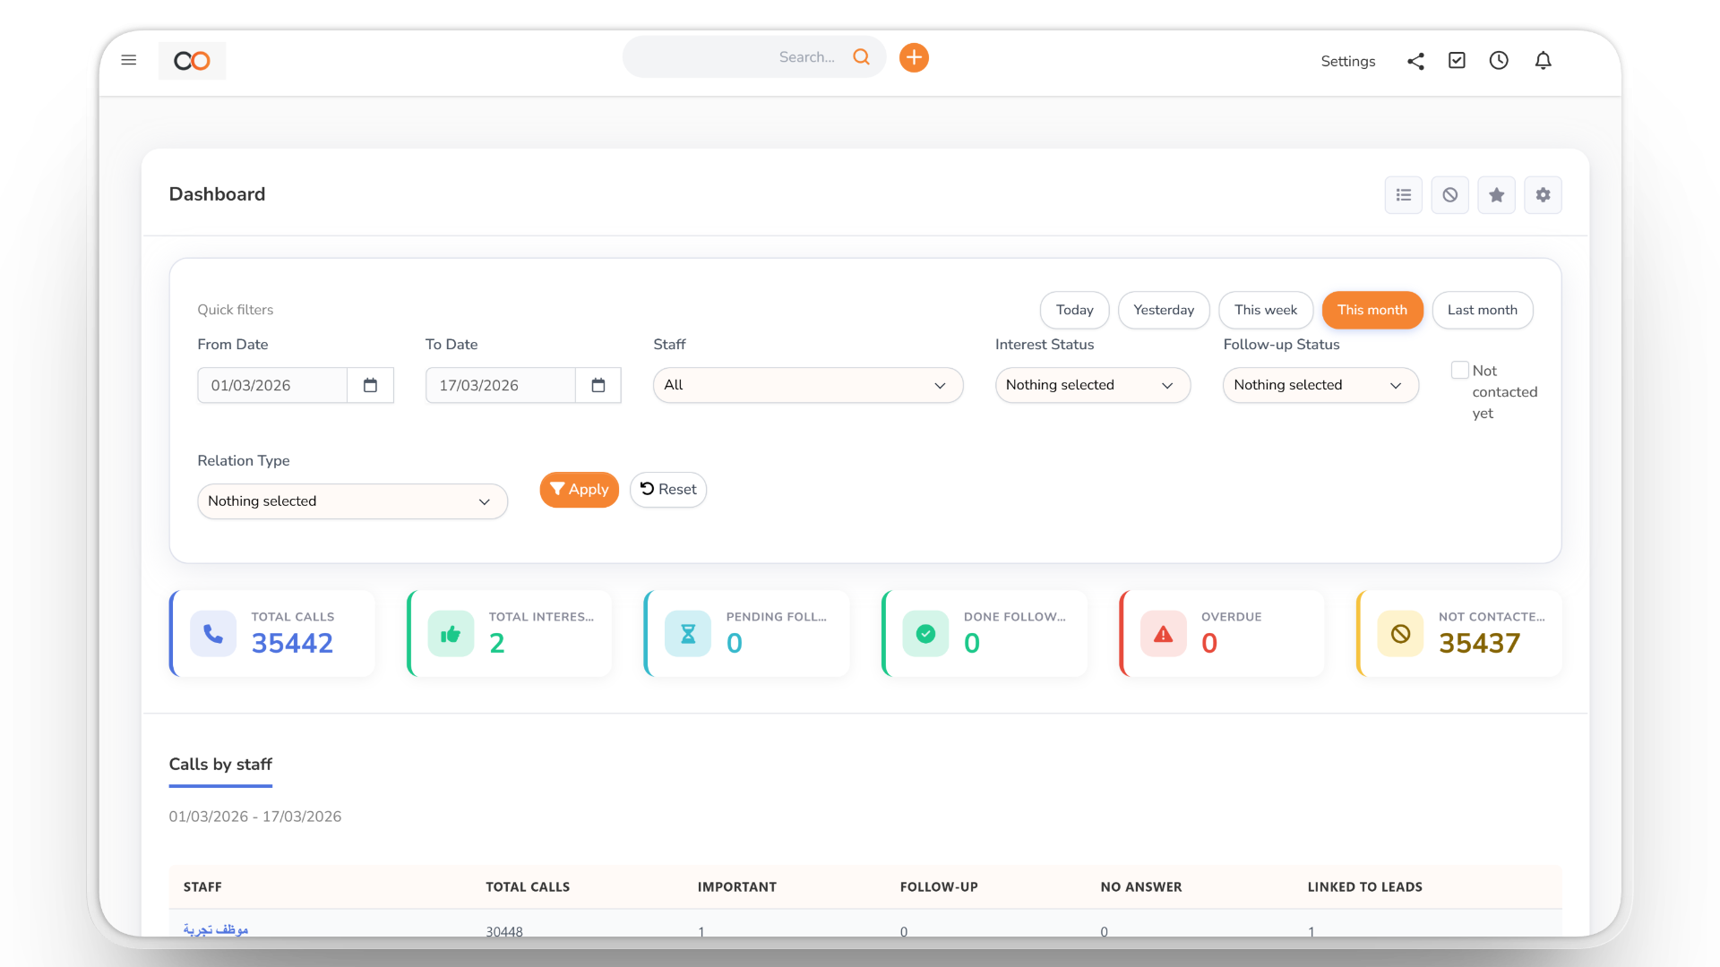
Task: Click the star icon above the dashboard
Action: 1496,194
